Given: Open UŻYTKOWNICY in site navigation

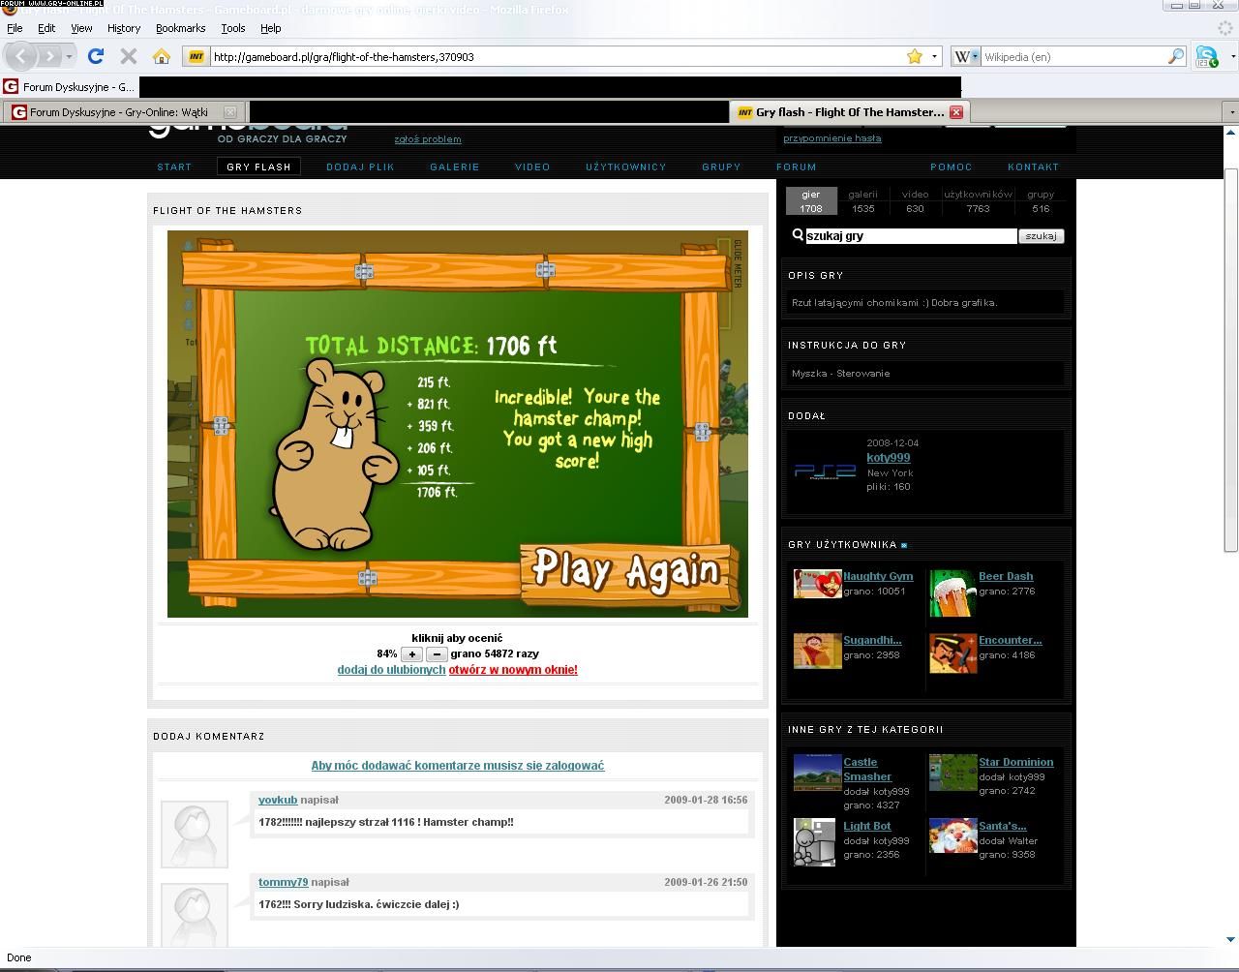Looking at the screenshot, I should click(626, 167).
